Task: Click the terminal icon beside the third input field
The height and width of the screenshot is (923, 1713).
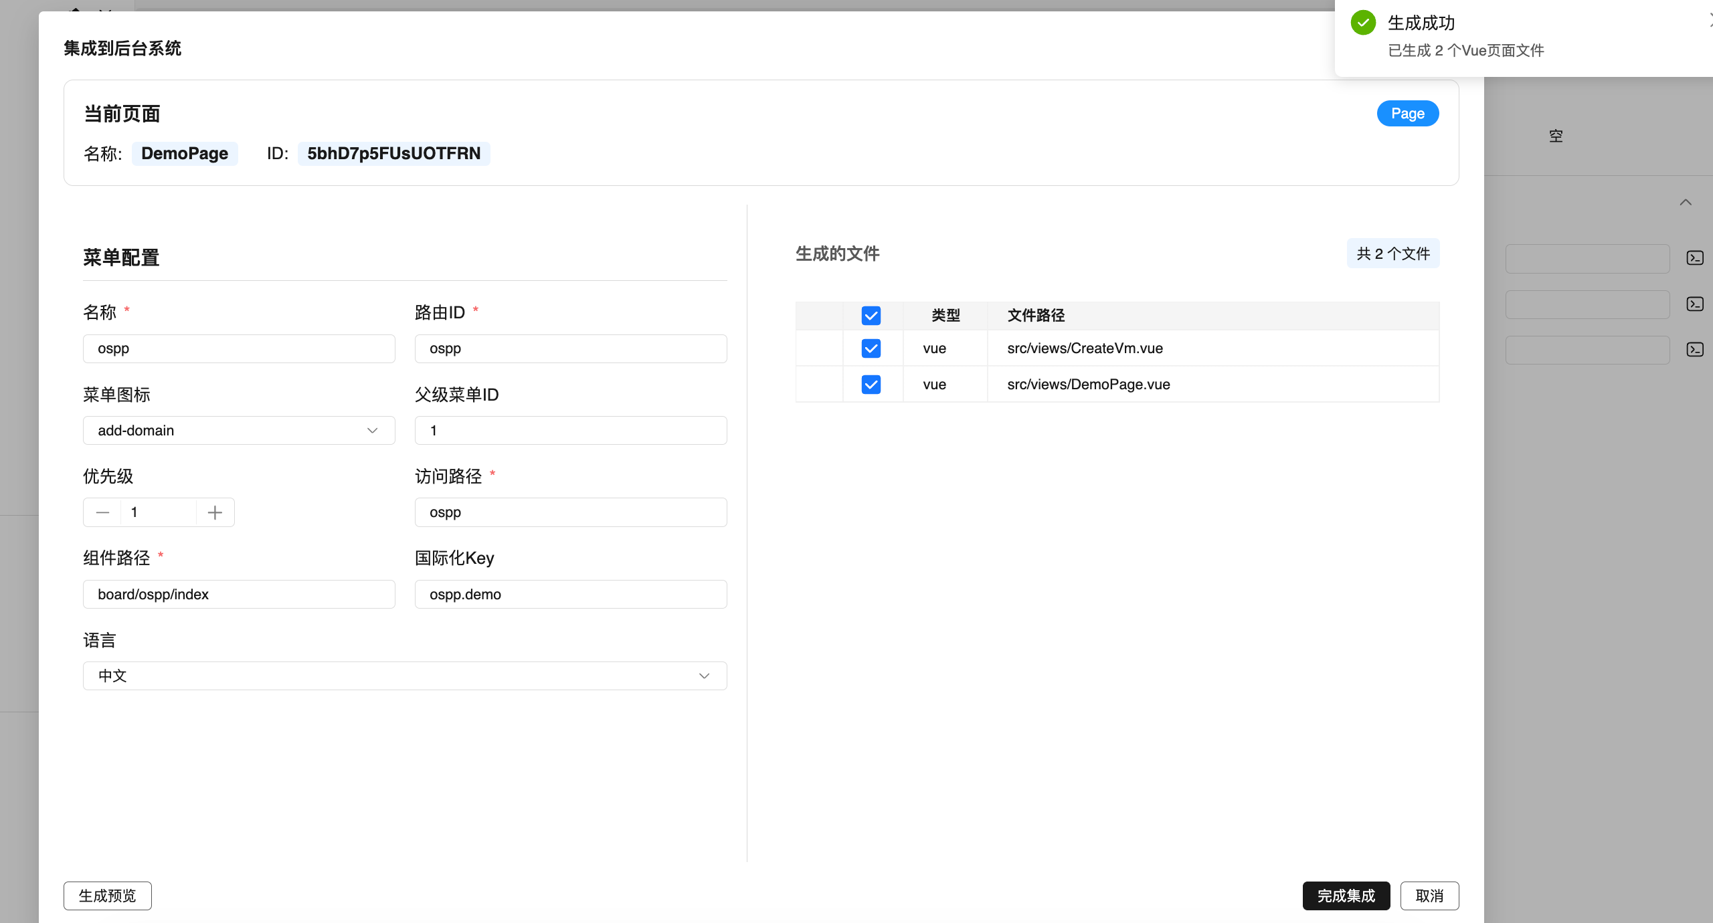Action: [1695, 350]
